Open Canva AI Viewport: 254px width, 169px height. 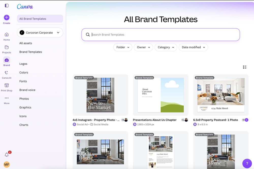click(7, 75)
